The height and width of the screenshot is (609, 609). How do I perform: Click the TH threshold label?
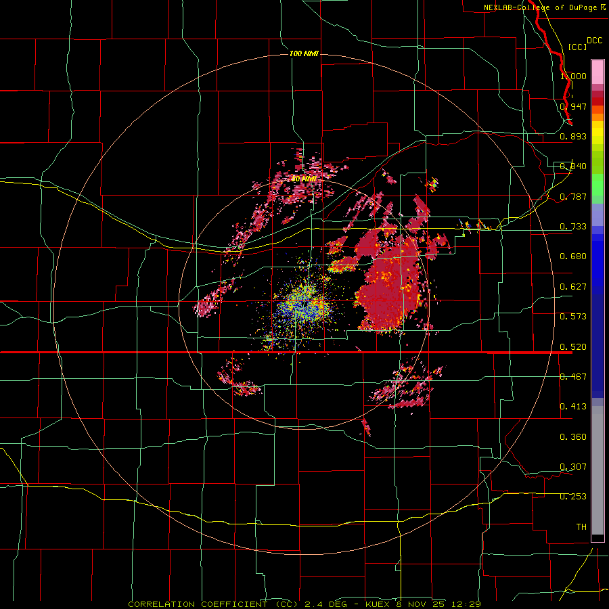click(581, 527)
